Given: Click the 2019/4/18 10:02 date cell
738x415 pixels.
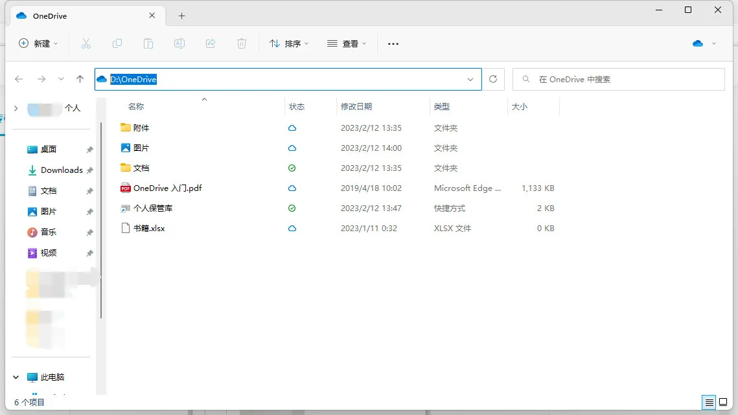Looking at the screenshot, I should point(371,188).
